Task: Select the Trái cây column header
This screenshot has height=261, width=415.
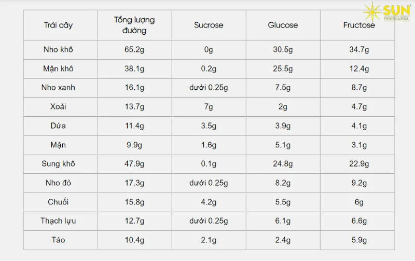Action: click(x=58, y=25)
